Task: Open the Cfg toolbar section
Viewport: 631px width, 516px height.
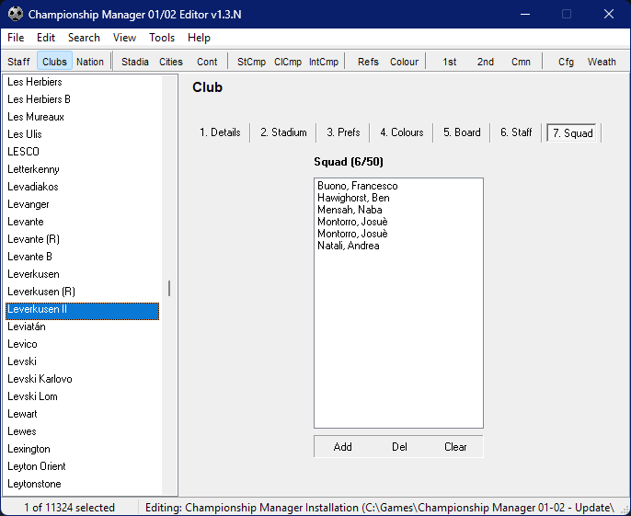Action: tap(566, 62)
